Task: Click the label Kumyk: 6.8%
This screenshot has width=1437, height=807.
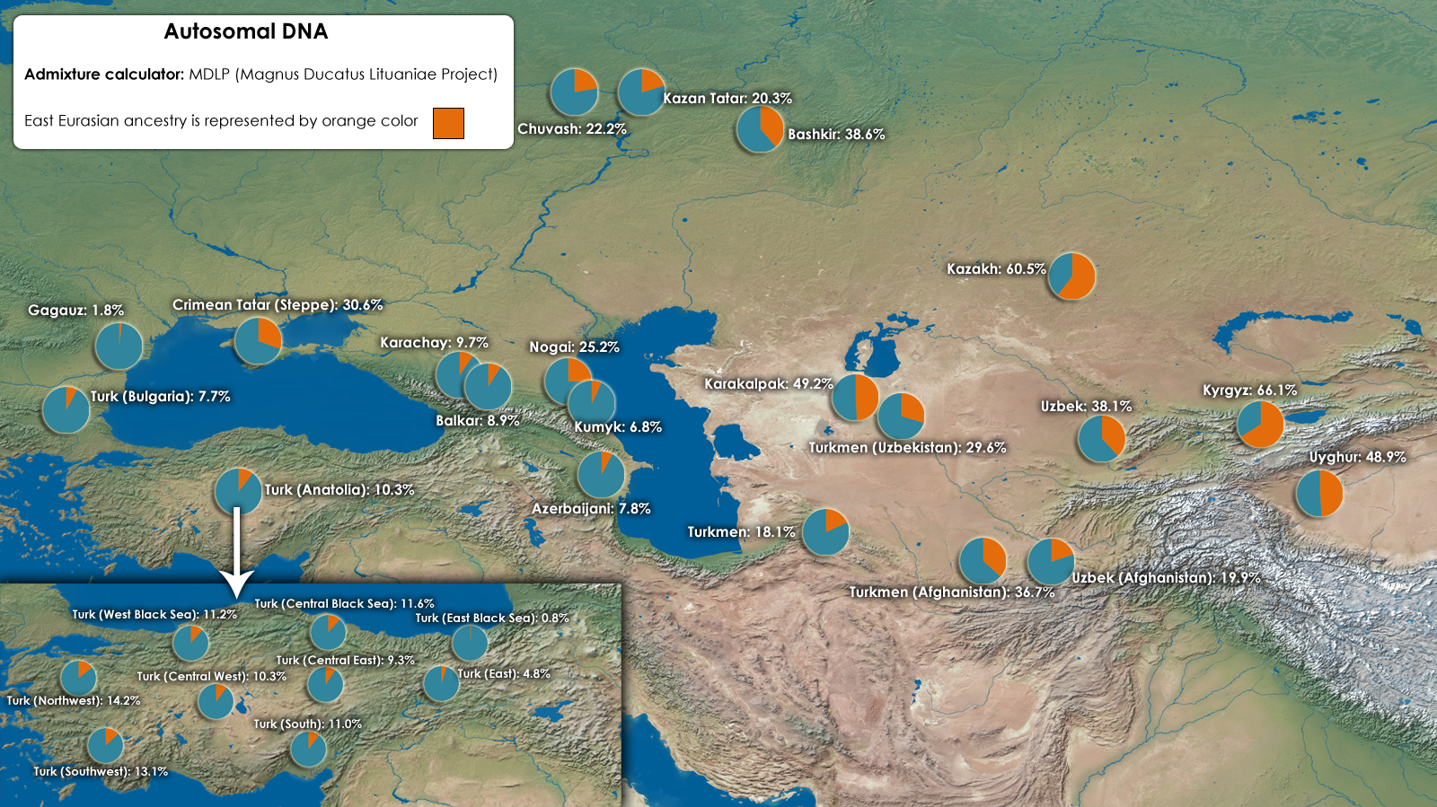Action: point(618,427)
